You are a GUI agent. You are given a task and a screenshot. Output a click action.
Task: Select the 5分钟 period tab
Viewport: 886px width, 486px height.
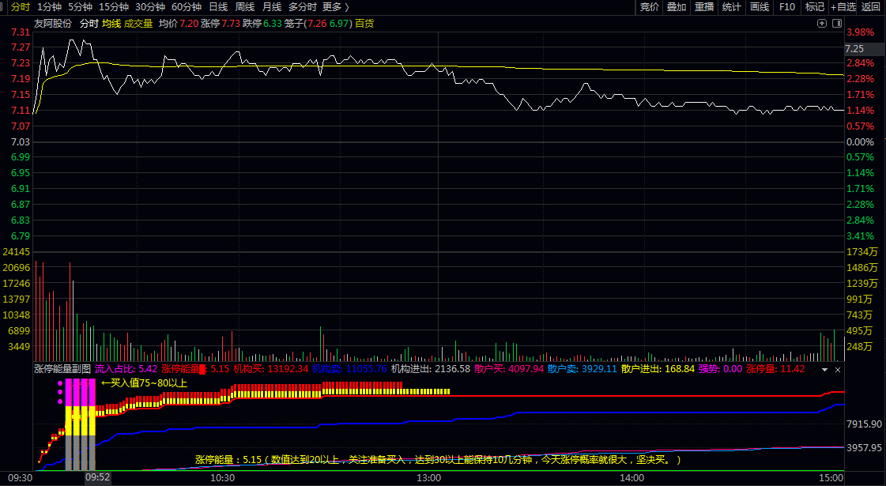coord(80,7)
